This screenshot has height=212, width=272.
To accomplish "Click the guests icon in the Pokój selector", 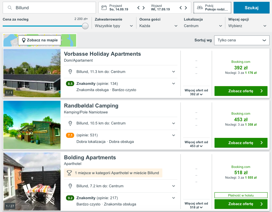I will 200,8.
